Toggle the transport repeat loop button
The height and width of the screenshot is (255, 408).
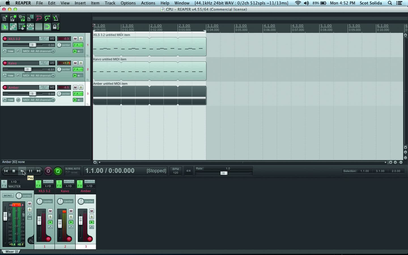pos(58,171)
